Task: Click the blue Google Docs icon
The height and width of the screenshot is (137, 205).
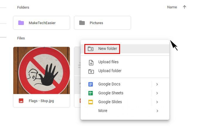Action: [91, 84]
